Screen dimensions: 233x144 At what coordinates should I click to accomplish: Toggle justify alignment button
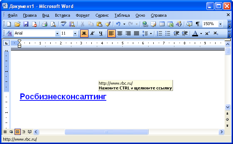(137, 33)
